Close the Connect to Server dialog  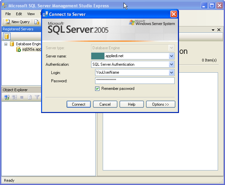pos(174,14)
